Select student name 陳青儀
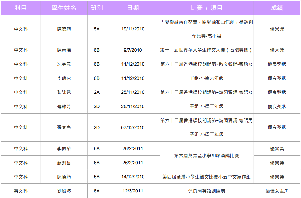This screenshot has height=198, width=301. (64, 50)
